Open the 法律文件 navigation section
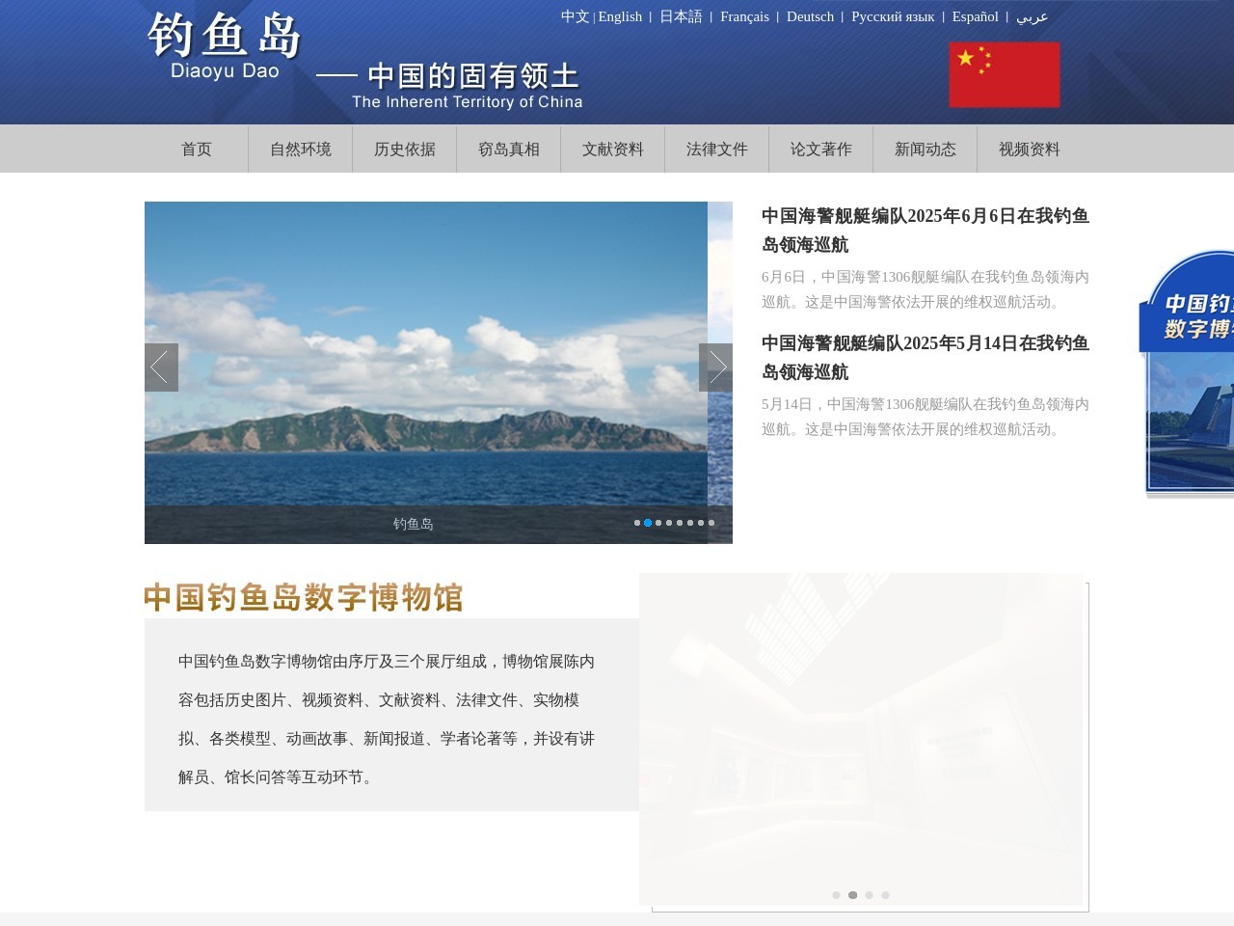The image size is (1234, 926). (716, 149)
